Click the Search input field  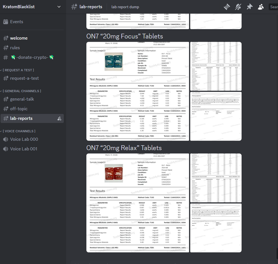(273, 7)
